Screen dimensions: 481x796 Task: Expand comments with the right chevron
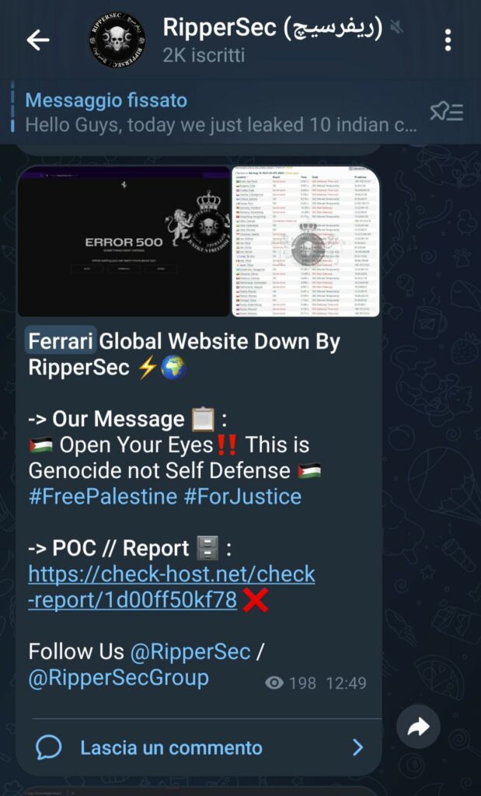click(358, 747)
